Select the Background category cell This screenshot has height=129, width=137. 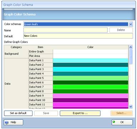16,54
